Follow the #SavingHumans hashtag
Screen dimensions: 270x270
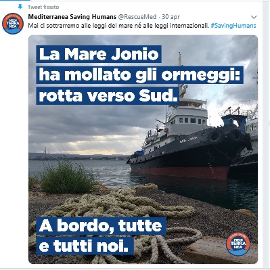click(233, 26)
